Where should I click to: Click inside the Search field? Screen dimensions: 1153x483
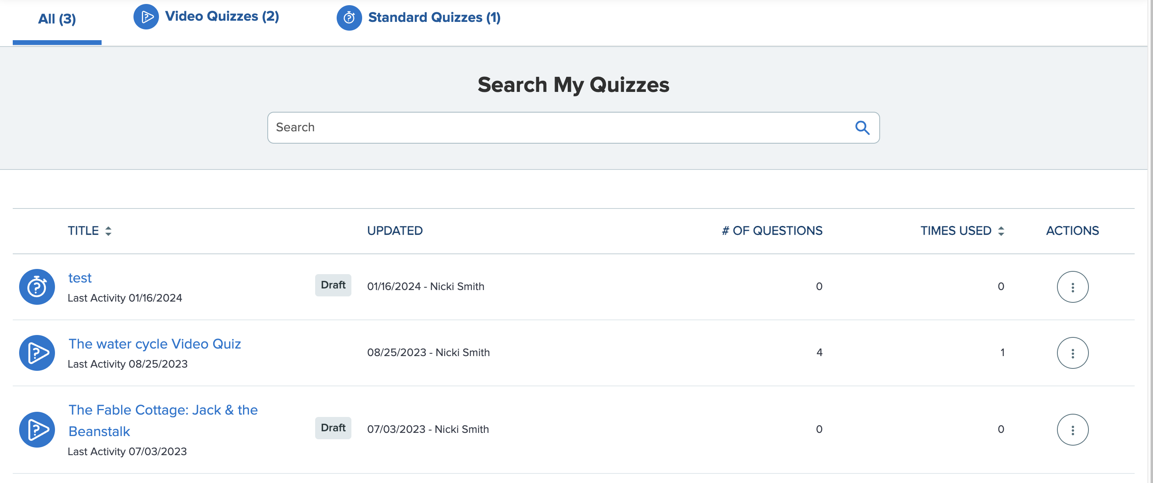coord(537,127)
